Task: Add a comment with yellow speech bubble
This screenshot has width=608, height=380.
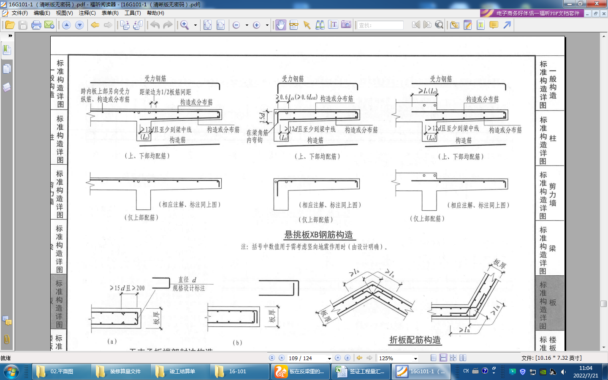Action: (x=494, y=25)
